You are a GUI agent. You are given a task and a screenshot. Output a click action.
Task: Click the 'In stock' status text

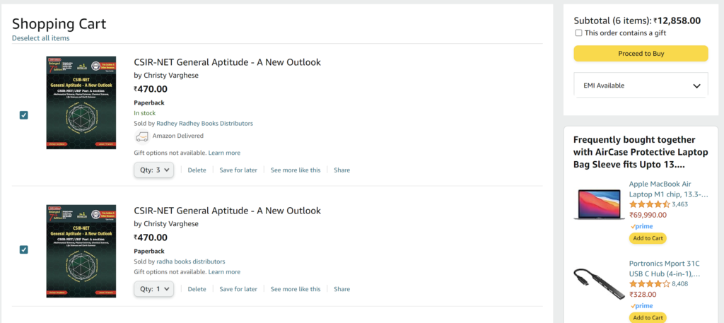(x=144, y=113)
